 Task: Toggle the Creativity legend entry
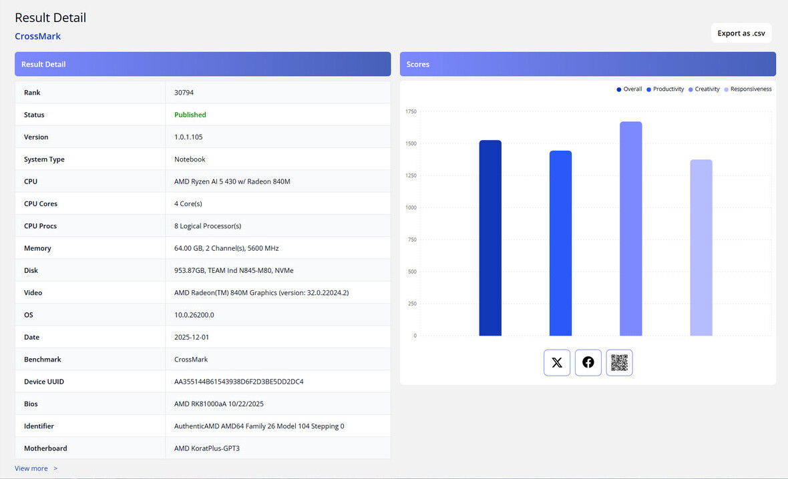click(x=704, y=89)
